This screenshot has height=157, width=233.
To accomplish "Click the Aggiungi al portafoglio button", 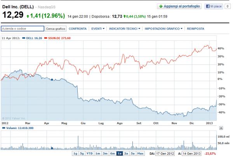I will point(179,6).
